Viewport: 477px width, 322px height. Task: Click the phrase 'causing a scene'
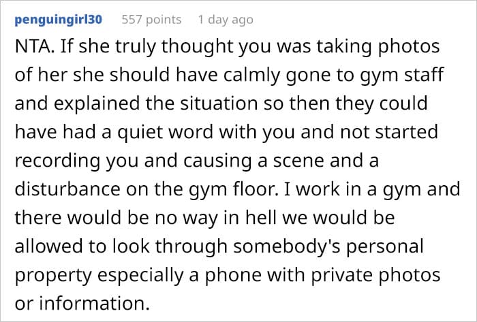coord(254,161)
